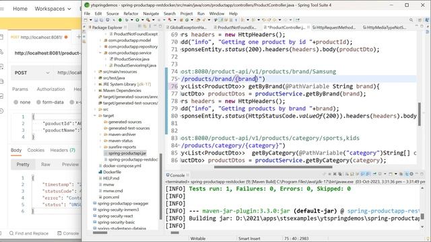Viewport: 431px width, 242px height.
Task: Click the editor vertical scrollbar thumb
Action: (x=420, y=114)
